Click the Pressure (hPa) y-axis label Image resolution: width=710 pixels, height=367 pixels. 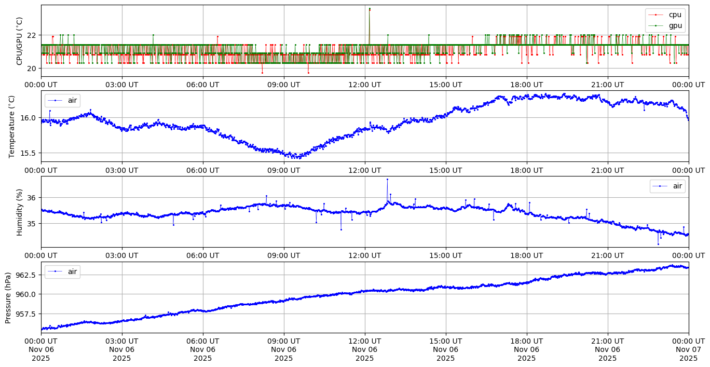coord(8,297)
